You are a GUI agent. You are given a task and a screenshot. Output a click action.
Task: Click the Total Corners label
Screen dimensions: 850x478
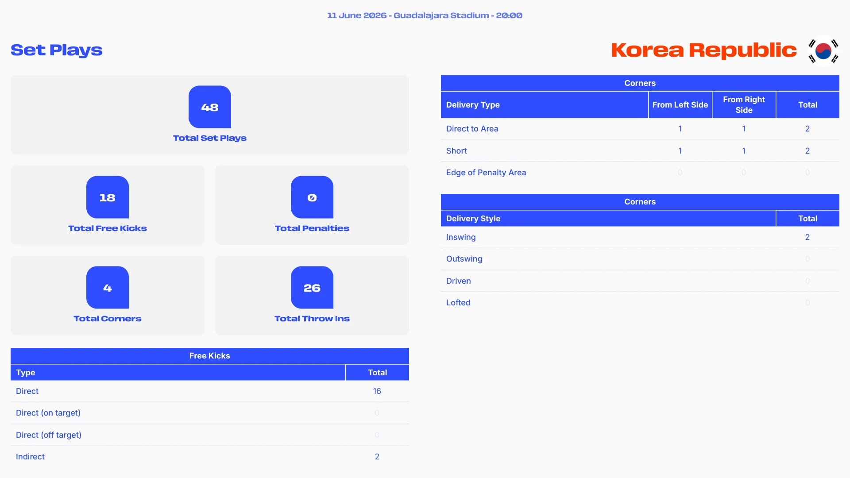pos(108,319)
